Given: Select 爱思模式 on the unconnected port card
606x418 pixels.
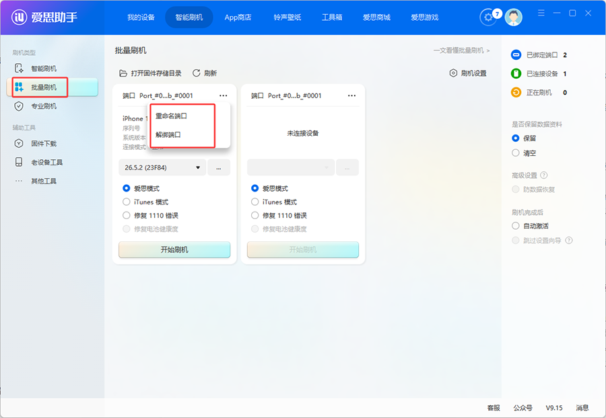Looking at the screenshot, I should pyautogui.click(x=255, y=188).
